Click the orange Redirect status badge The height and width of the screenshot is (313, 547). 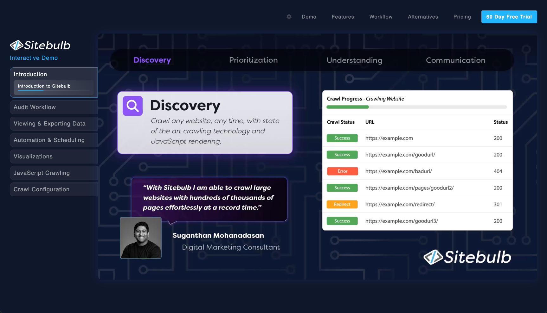point(342,205)
